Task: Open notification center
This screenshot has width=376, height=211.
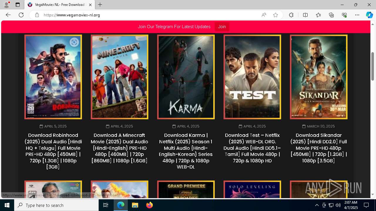Action: click(x=366, y=205)
